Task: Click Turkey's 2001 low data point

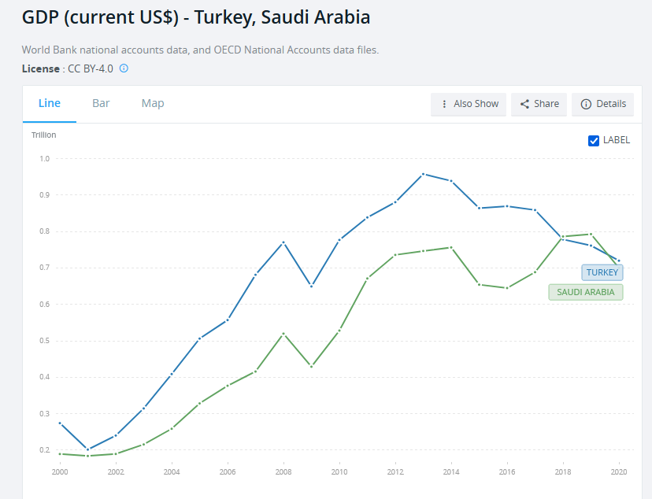Action: click(x=87, y=449)
